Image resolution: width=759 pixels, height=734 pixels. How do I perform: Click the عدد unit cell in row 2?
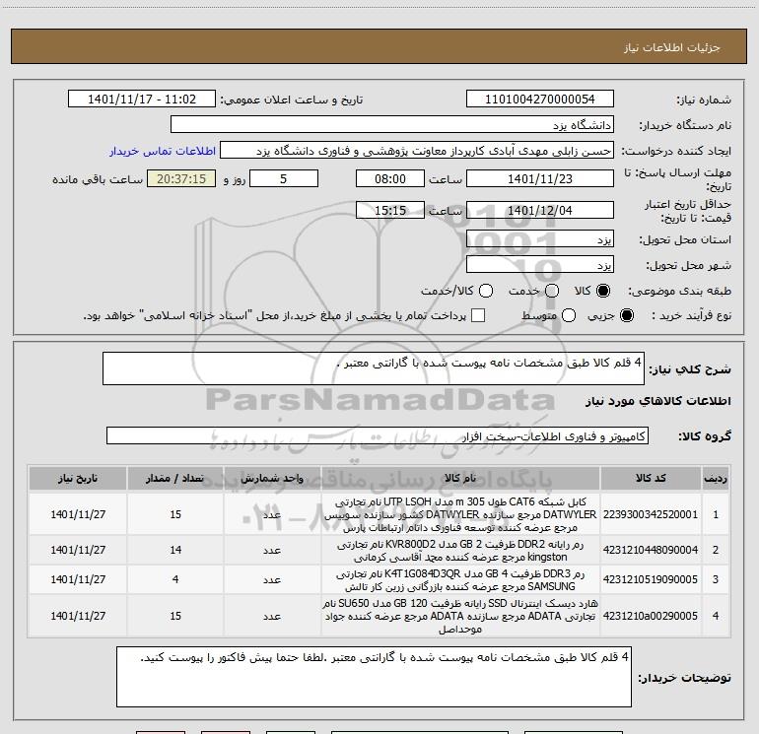(272, 550)
